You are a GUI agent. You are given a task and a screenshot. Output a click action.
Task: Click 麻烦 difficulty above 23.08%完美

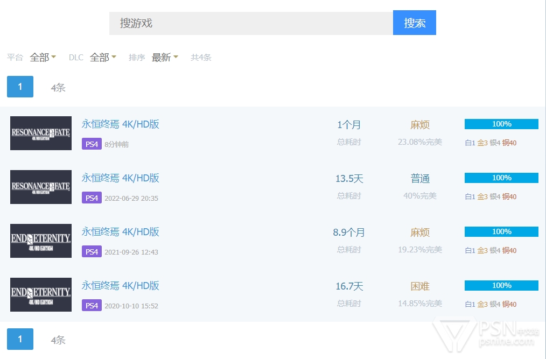click(x=420, y=125)
